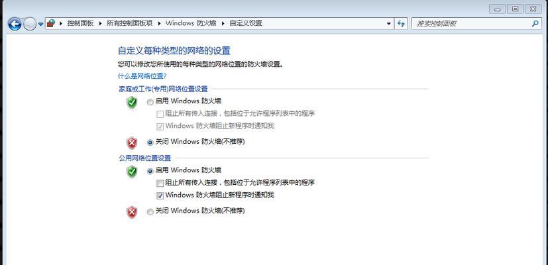The width and height of the screenshot is (548, 265).
Task: Expand arrow after 控制面板 breadcrumb
Action: 100,23
